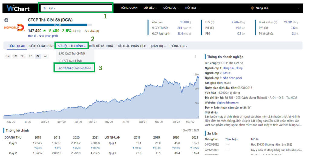Select BÁO CÁO TÀI CHÍNH menu item
Image resolution: width=310 pixels, height=158 pixels.
pyautogui.click(x=72, y=53)
